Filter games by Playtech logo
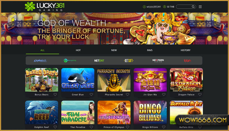This screenshot has width=229, height=131. tap(40, 61)
